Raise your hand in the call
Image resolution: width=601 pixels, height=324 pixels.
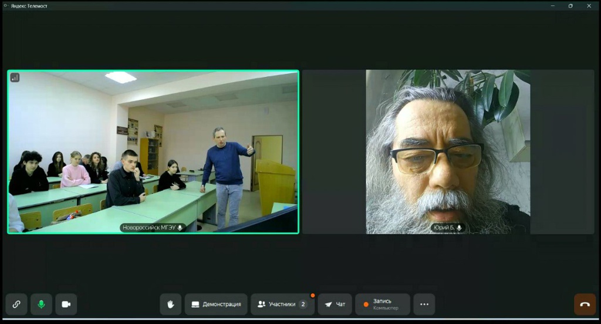coord(171,304)
